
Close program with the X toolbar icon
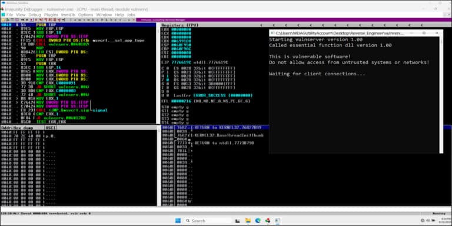[x=27, y=19]
